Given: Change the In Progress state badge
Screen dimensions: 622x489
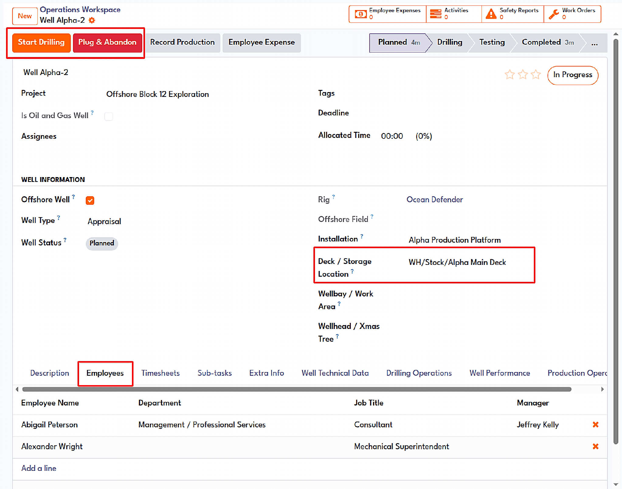Looking at the screenshot, I should pyautogui.click(x=573, y=75).
